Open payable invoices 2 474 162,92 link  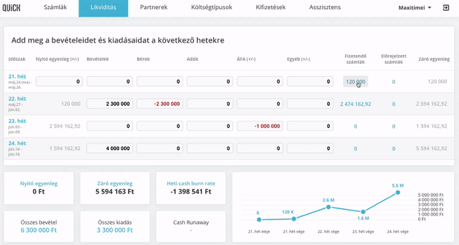pyautogui.click(x=355, y=104)
